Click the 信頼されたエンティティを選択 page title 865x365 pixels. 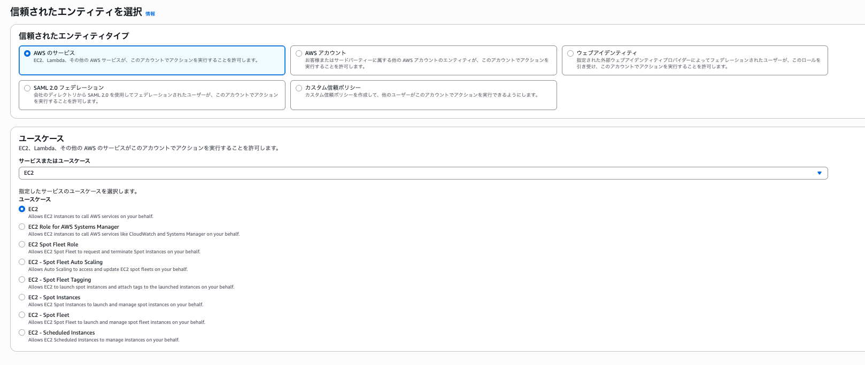pos(76,12)
